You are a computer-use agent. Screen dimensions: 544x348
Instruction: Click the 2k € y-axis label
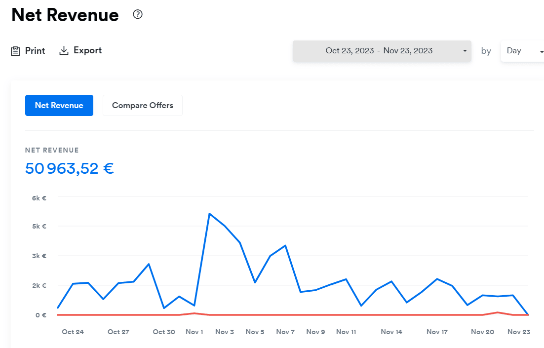tap(39, 285)
